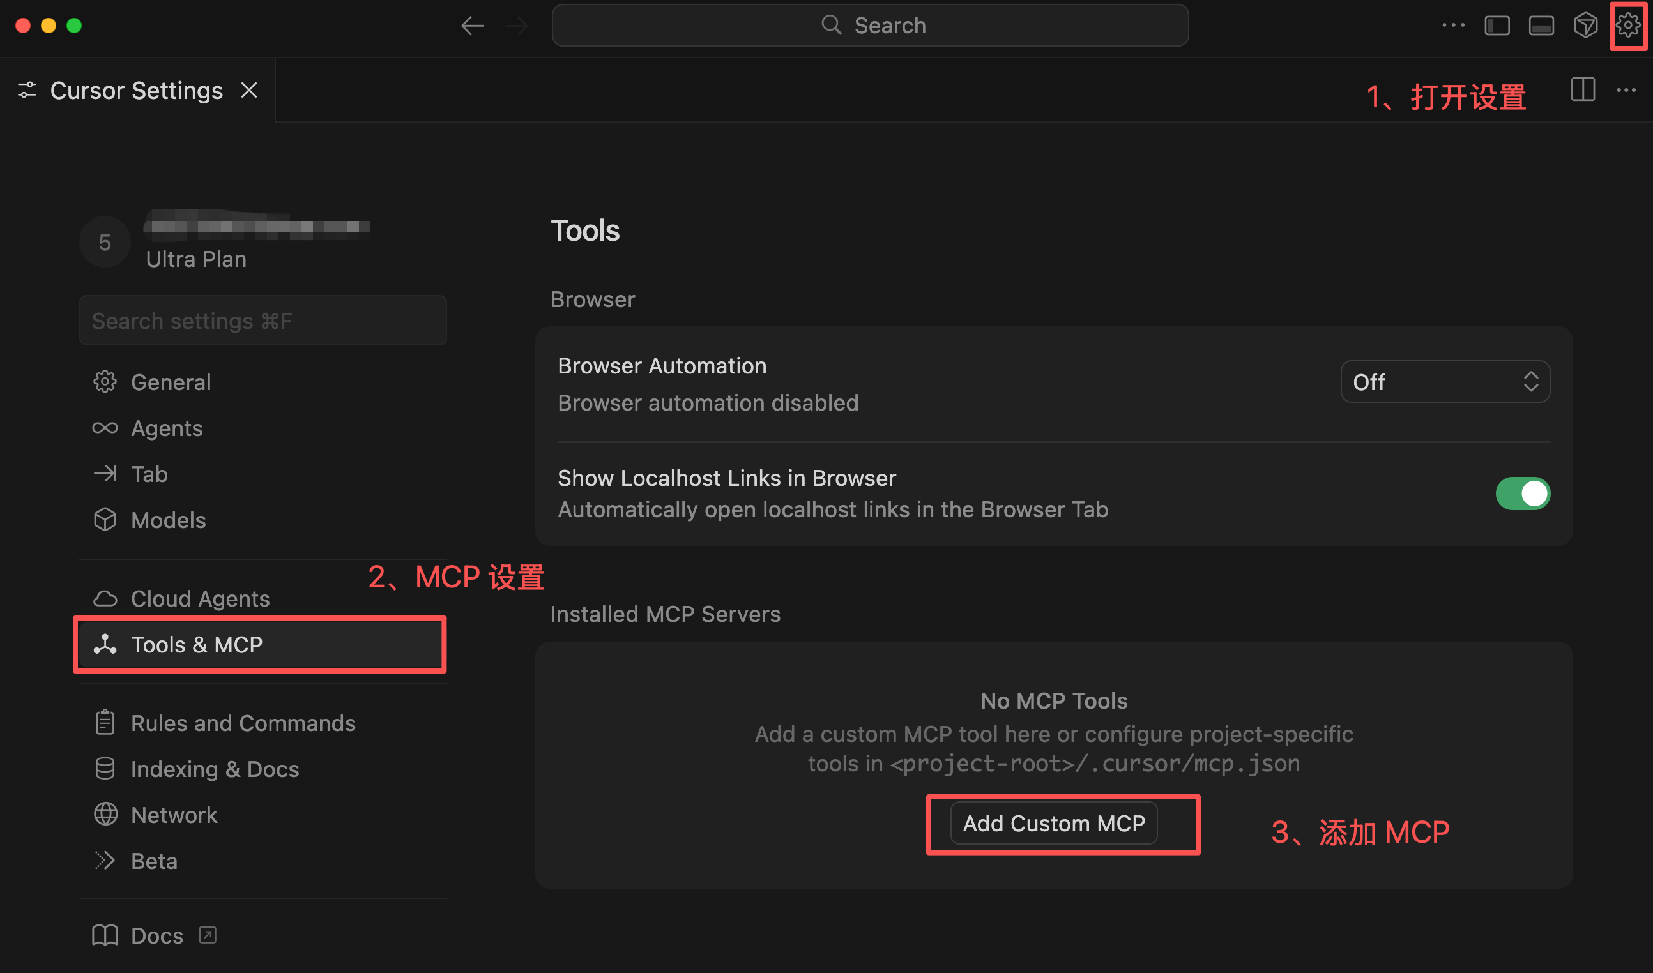Toggle the primary sidebar layout icon

(1497, 26)
